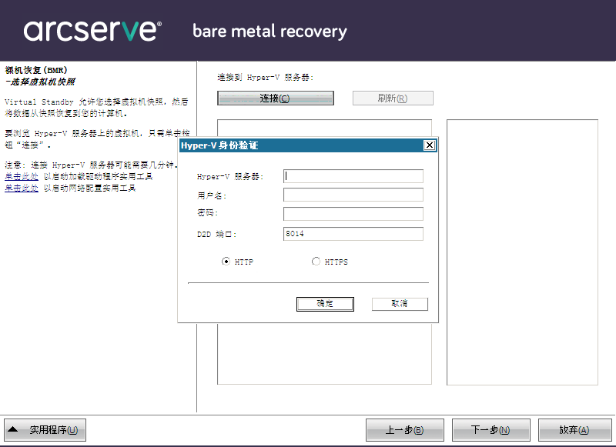Go back using the 上一步(B) button
This screenshot has width=616, height=447.
coord(406,429)
